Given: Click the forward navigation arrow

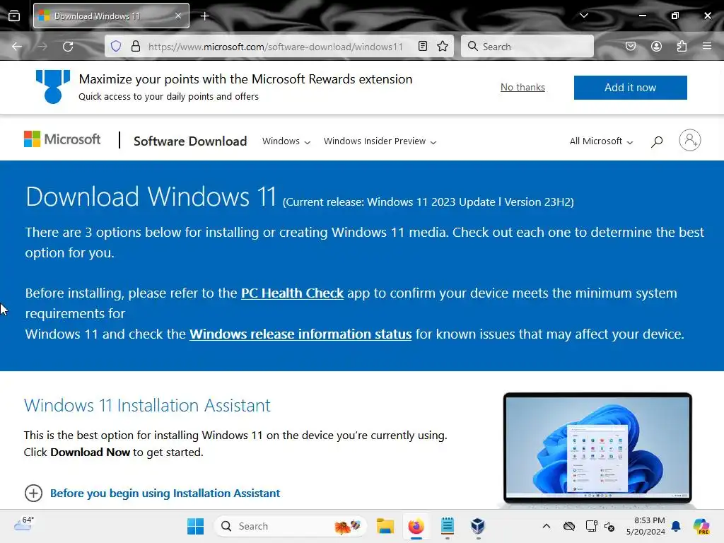Looking at the screenshot, I should [x=42, y=47].
